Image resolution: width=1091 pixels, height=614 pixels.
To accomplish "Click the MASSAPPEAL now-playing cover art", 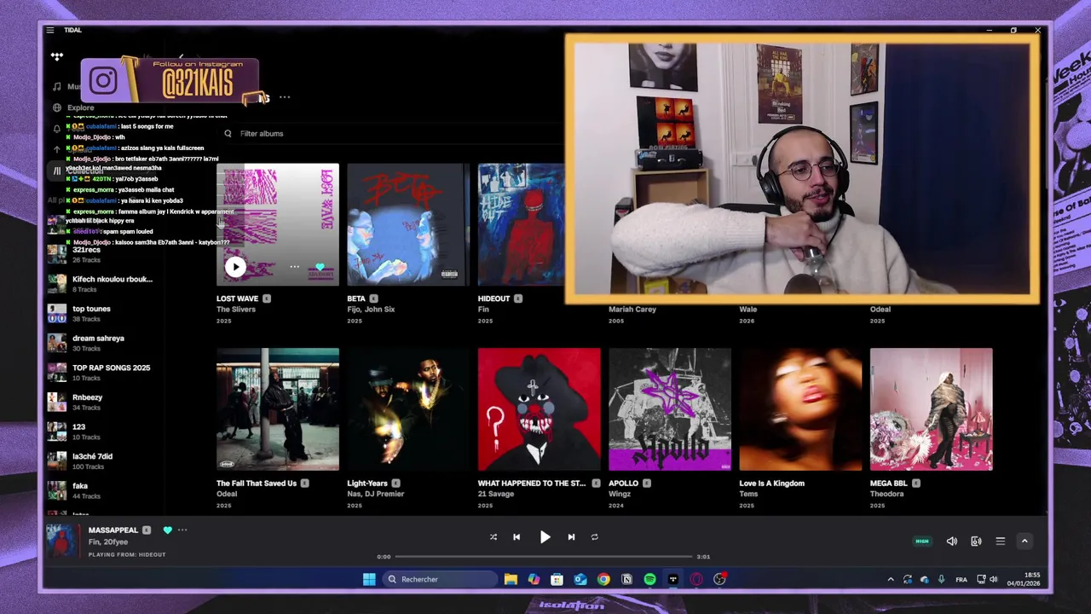I will [61, 541].
